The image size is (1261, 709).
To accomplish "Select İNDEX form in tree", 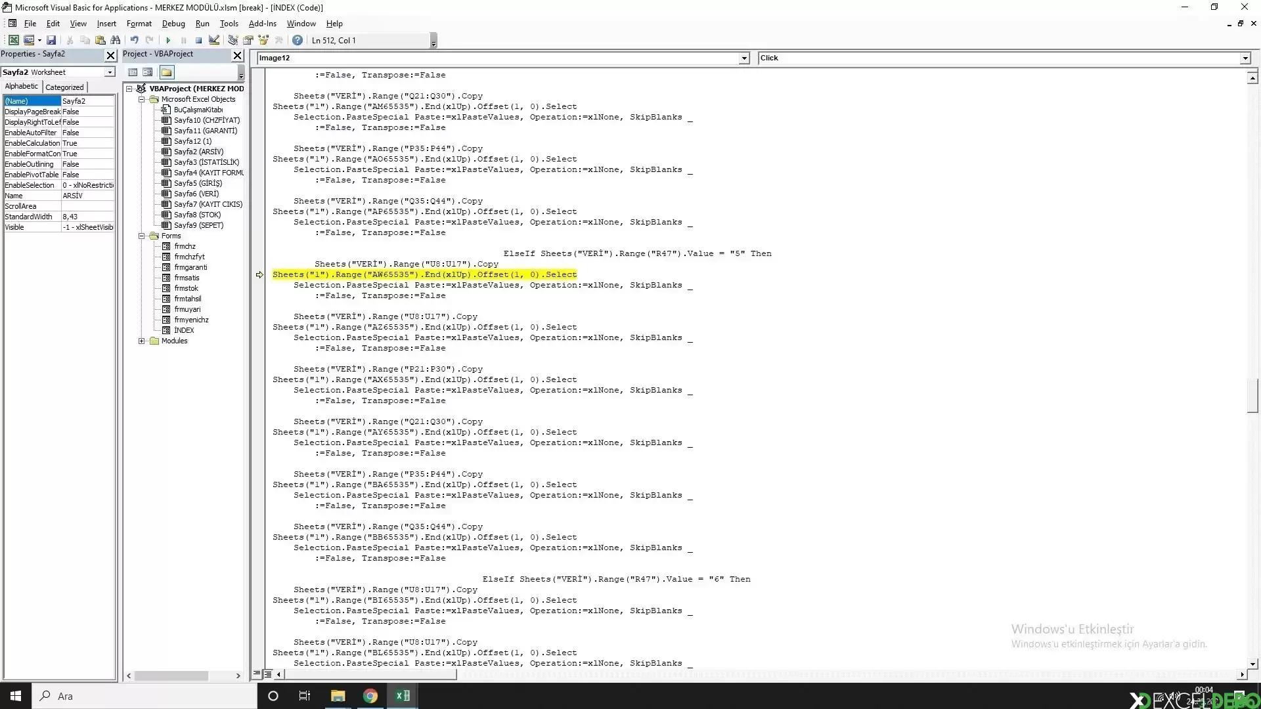I will tap(184, 330).
